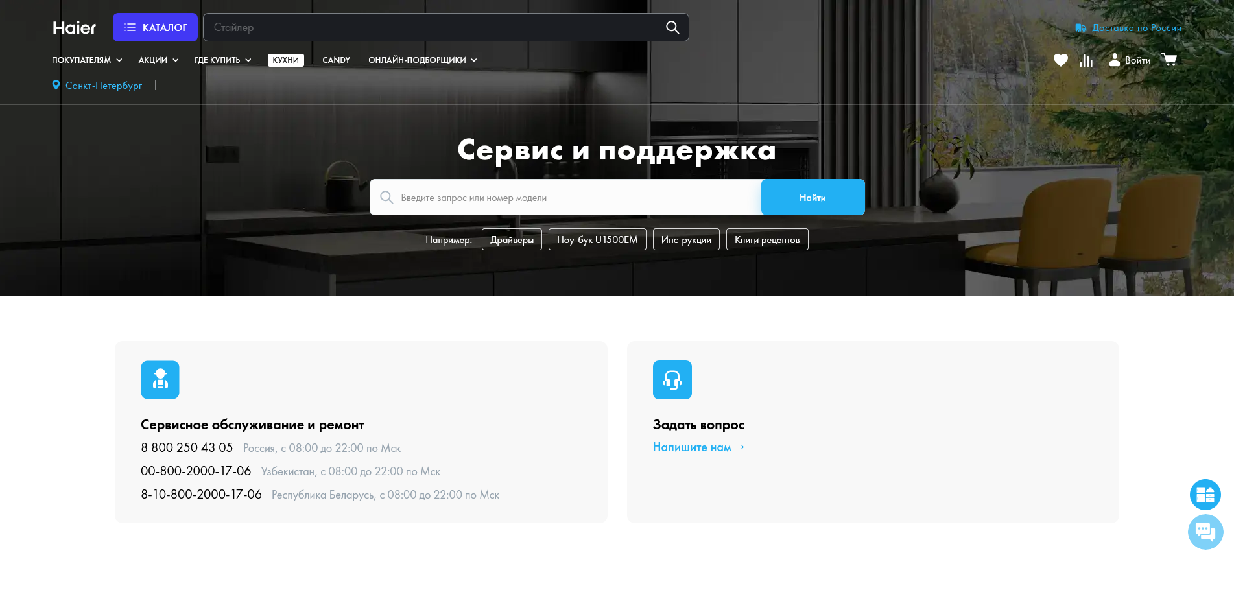The height and width of the screenshot is (601, 1234).
Task: Expand the ПОКУПАТЕЛЯМ dropdown
Action: pyautogui.click(x=86, y=60)
